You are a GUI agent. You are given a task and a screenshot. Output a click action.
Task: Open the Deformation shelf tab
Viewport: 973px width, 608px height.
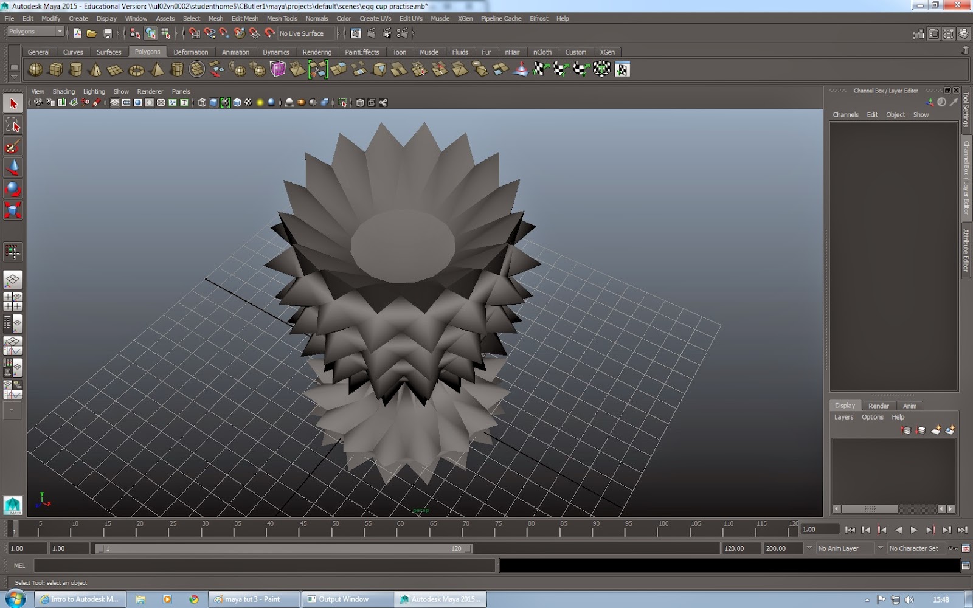pyautogui.click(x=190, y=52)
